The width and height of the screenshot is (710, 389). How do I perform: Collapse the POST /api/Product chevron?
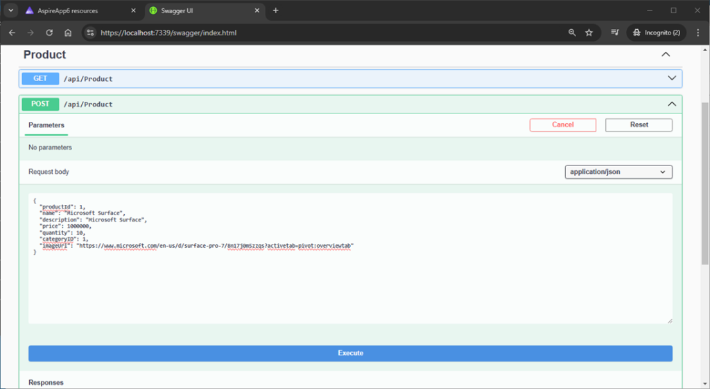coord(672,104)
